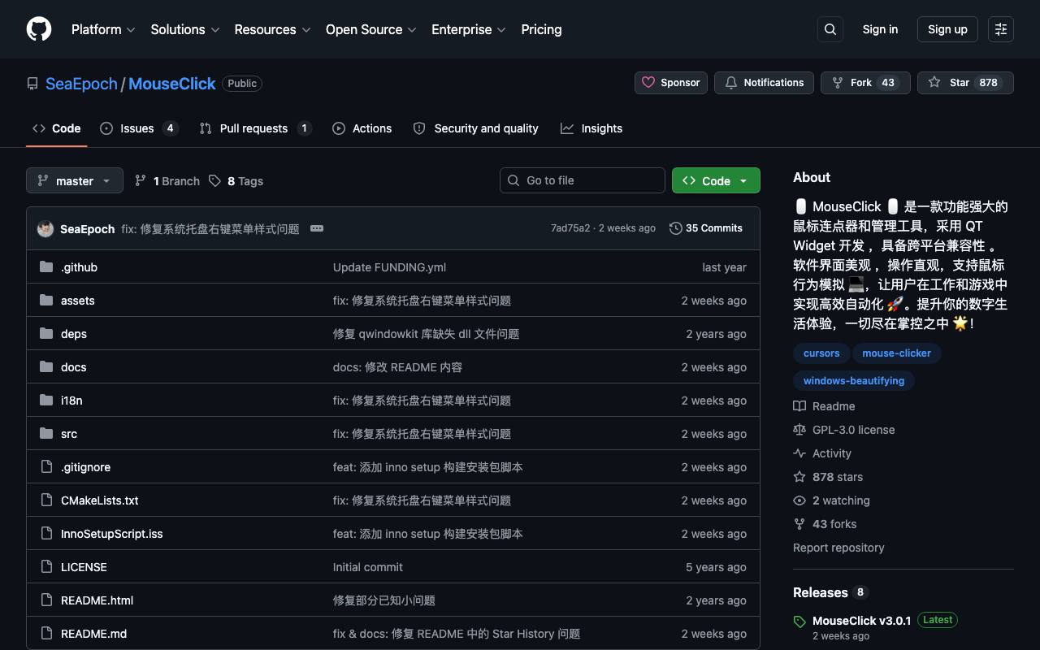View the 35 Commits history
This screenshot has width=1040, height=650.
(706, 228)
